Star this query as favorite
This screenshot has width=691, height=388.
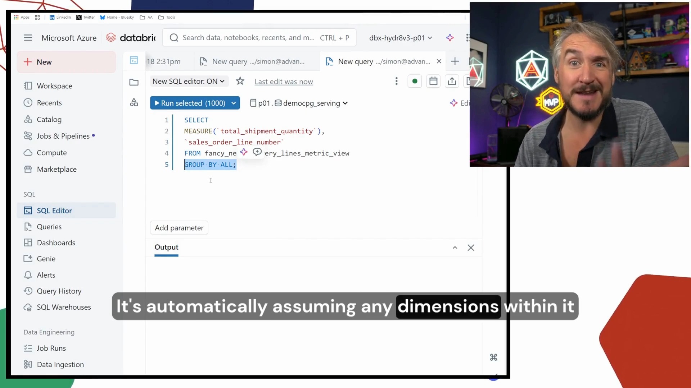pos(240,81)
